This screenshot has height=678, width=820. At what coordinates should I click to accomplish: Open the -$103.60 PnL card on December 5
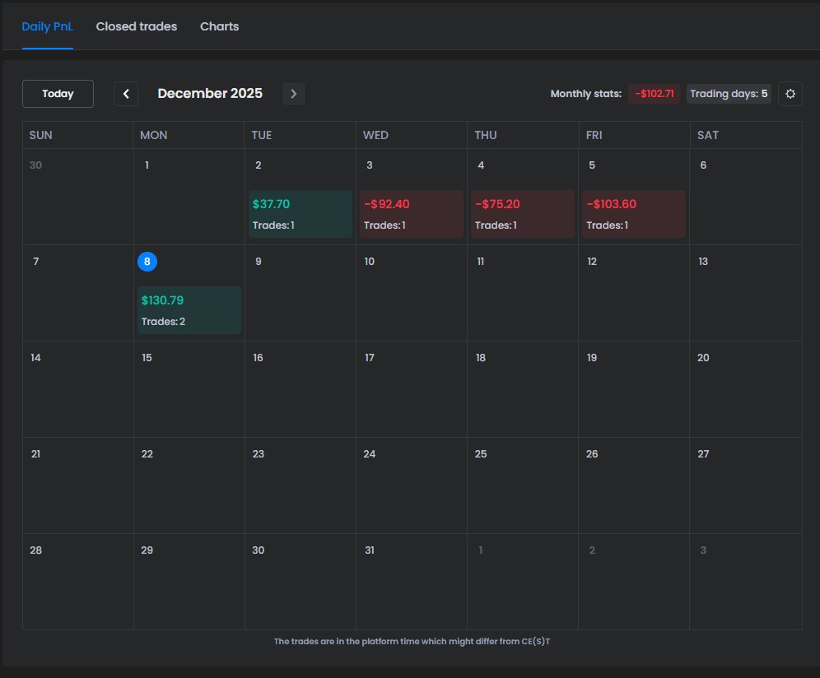[634, 214]
